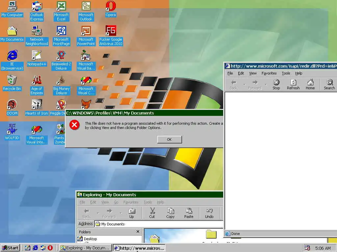Open Microsoft Outlook desktop shortcut

coord(86,11)
